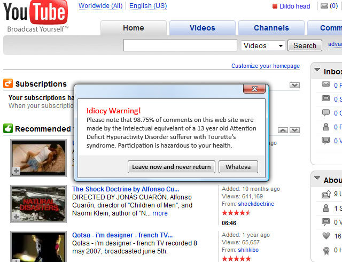
Task: Collapse the About panel triangle
Action: tap(317, 178)
